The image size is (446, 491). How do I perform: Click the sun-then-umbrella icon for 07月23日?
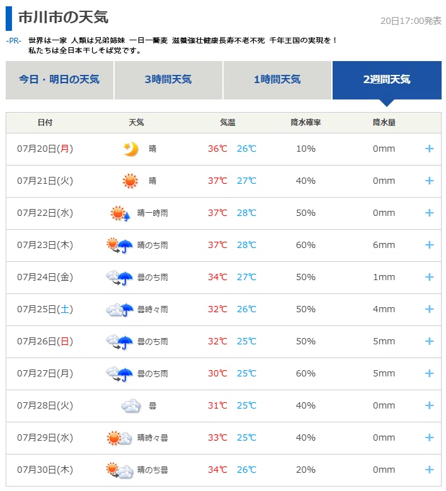click(119, 245)
